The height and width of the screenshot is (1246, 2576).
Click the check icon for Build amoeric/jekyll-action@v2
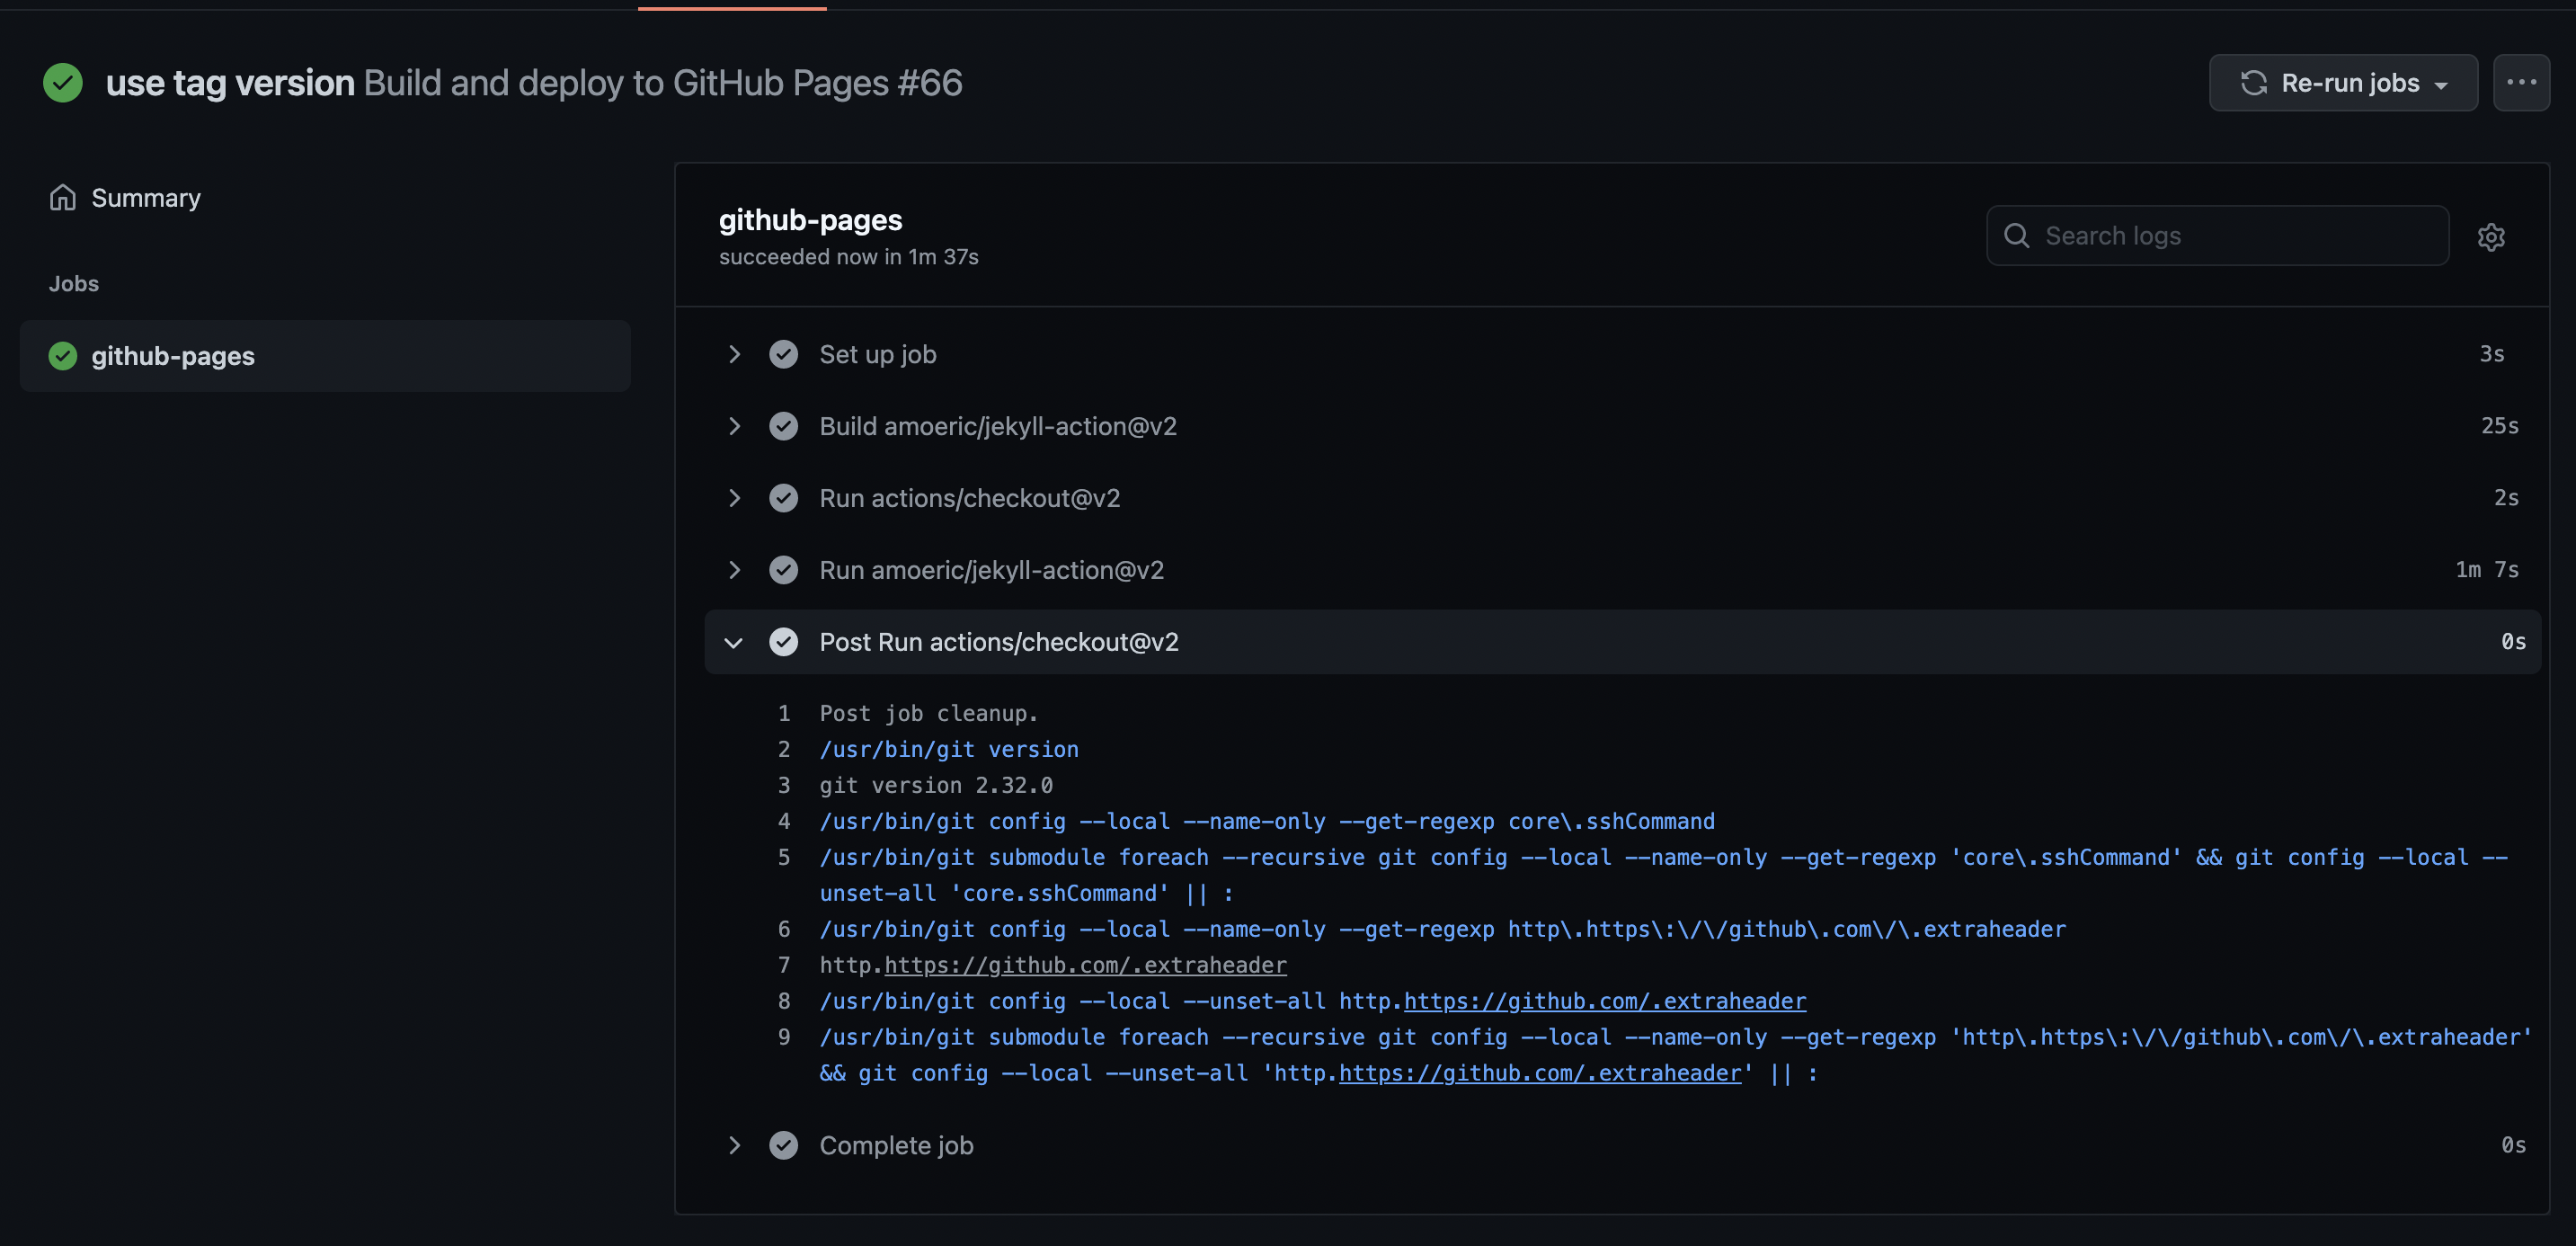(784, 427)
